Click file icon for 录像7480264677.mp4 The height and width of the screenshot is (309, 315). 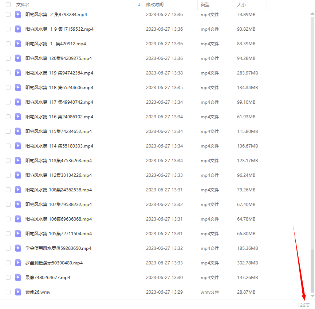point(18,277)
